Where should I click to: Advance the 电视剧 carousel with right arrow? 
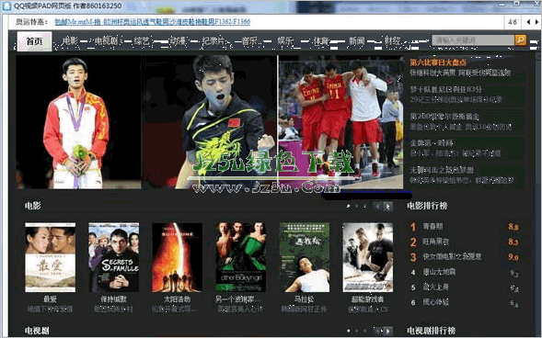pyautogui.click(x=388, y=331)
